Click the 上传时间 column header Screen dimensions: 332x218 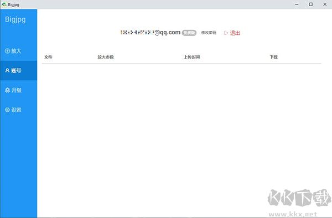(191, 57)
